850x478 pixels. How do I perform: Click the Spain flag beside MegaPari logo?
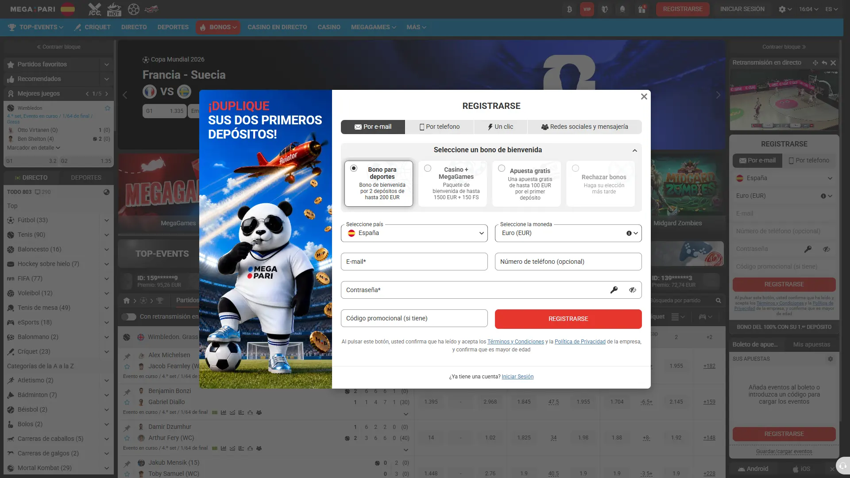[x=68, y=9]
